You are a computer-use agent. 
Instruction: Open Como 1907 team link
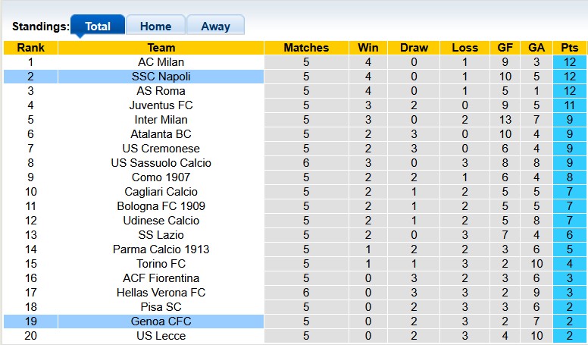(161, 177)
